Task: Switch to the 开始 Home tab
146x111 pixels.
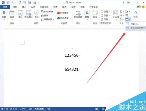Action: (x=15, y=7)
